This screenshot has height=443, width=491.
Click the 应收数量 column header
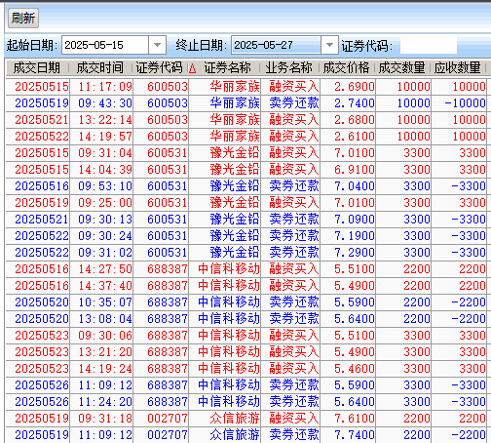(457, 68)
